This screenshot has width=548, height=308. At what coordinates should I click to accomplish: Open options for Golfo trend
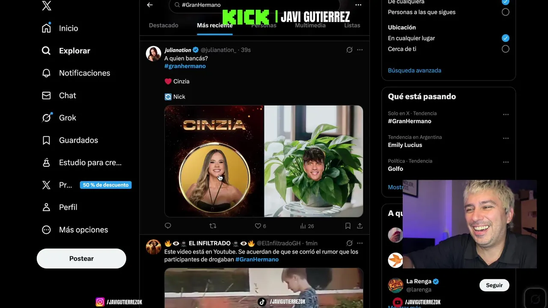(x=506, y=163)
